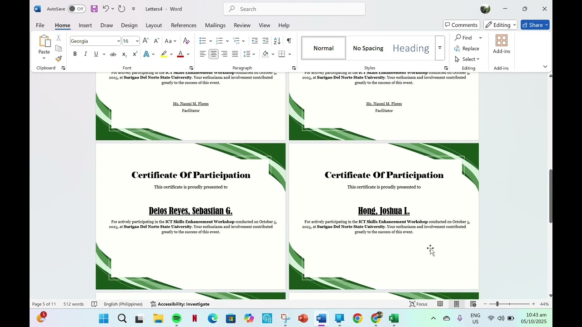Open Google Chrome from the taskbar
Viewport: 582px width, 327px height.
pyautogui.click(x=357, y=318)
